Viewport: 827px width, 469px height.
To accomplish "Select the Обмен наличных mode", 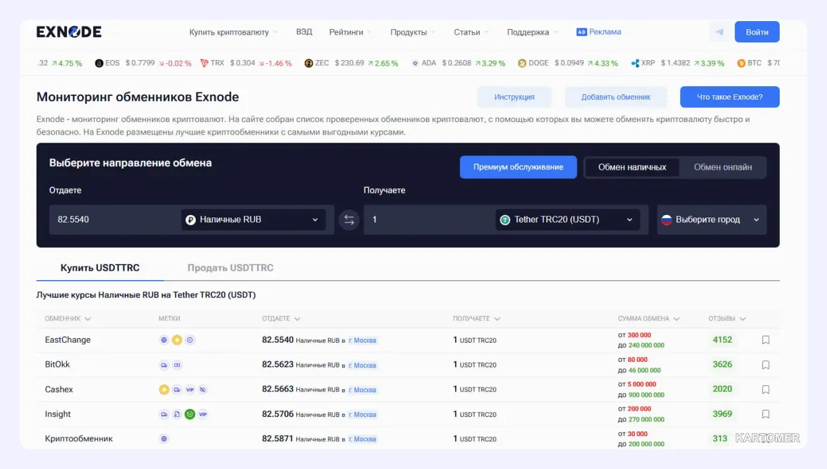I will (632, 167).
